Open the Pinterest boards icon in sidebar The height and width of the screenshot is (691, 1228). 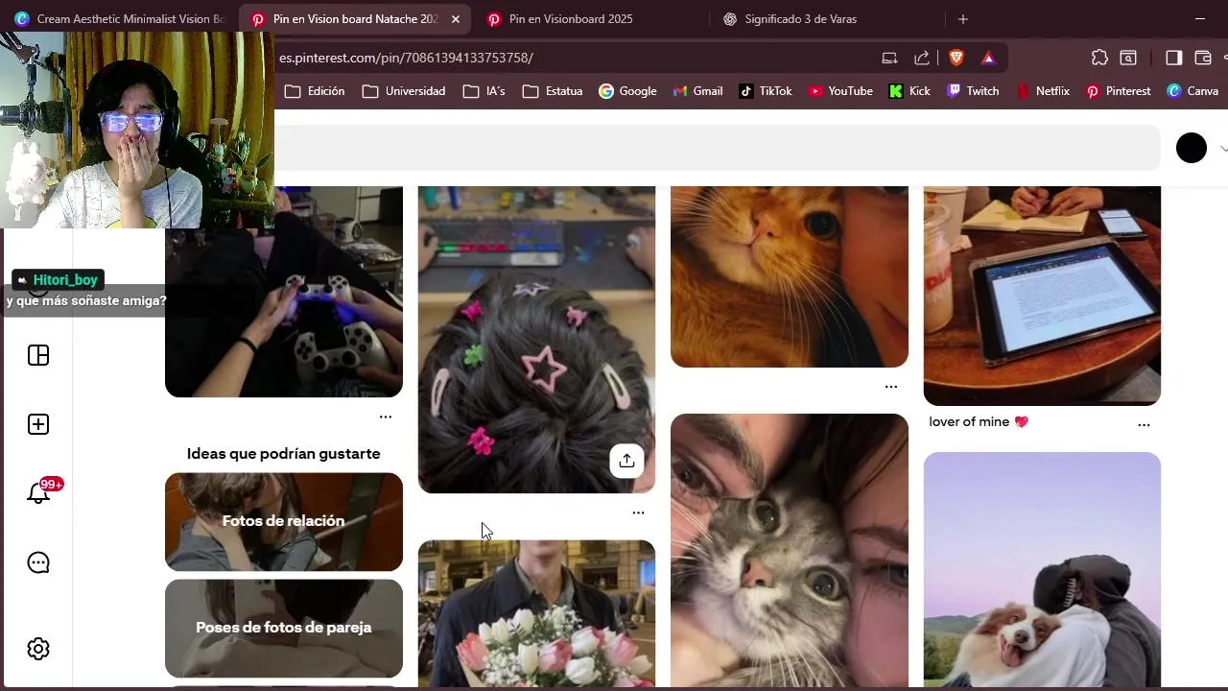38,355
